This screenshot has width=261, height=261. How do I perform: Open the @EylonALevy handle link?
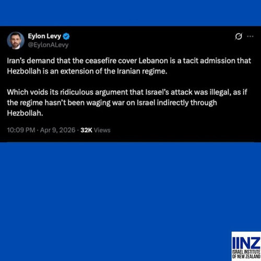coord(48,45)
